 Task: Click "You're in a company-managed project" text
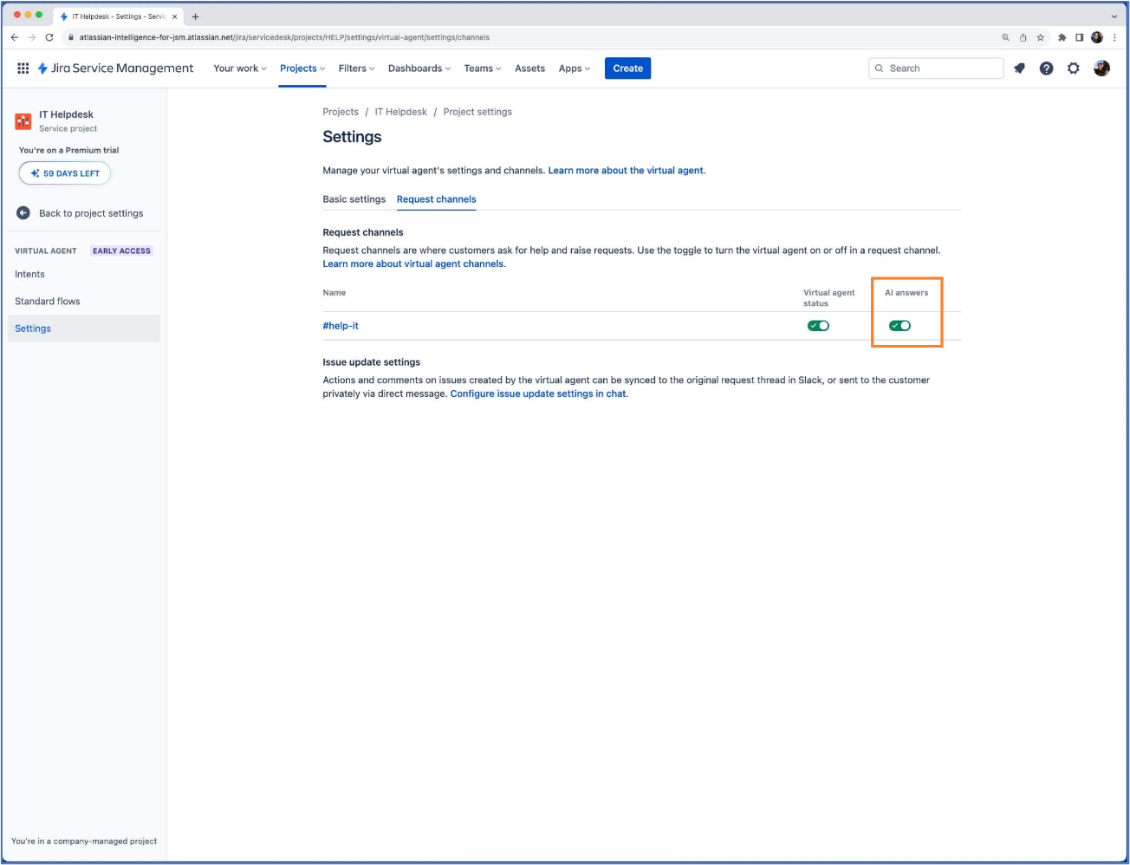tap(84, 842)
